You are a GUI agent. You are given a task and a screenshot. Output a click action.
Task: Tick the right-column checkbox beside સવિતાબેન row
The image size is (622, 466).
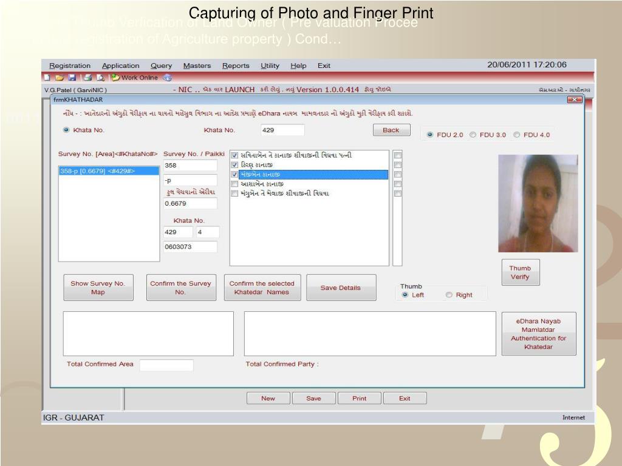(x=398, y=155)
